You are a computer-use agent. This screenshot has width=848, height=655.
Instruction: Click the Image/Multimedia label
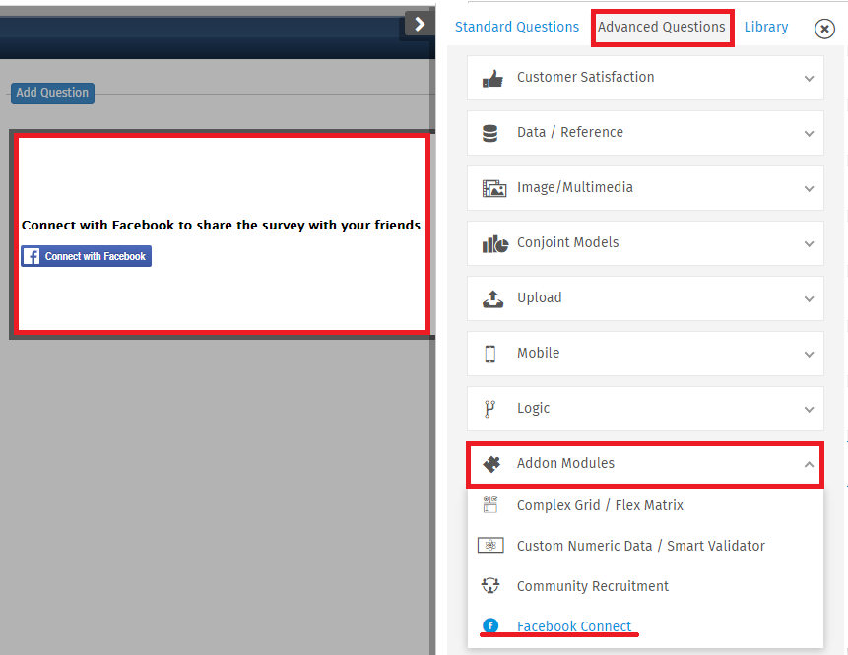(x=575, y=188)
